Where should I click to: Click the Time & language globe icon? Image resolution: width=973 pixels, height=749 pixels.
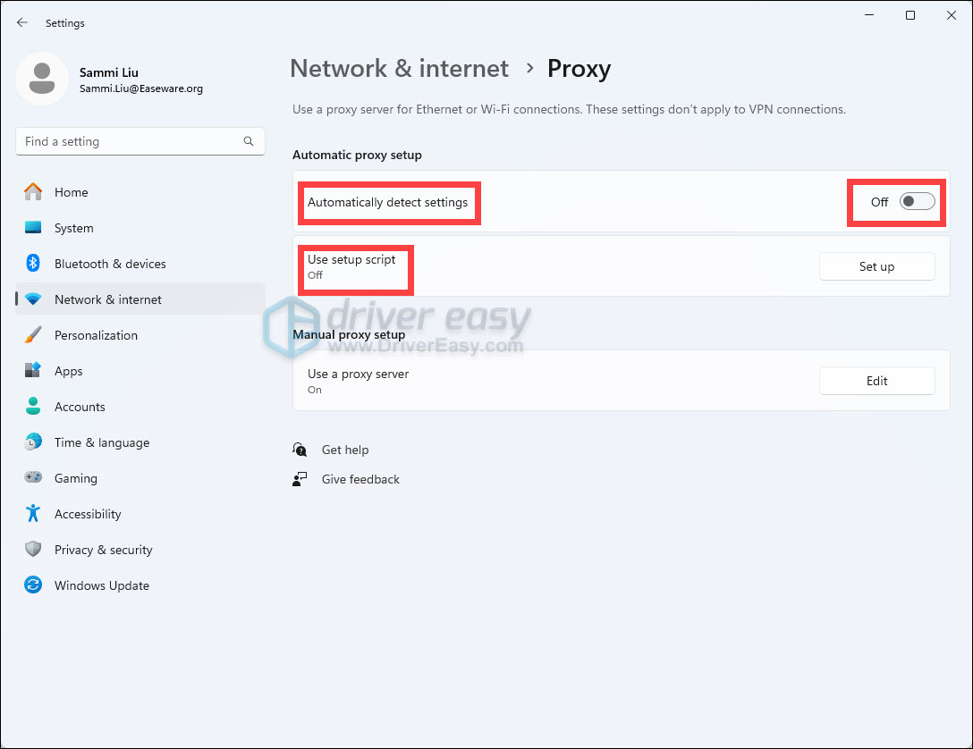pyautogui.click(x=33, y=442)
